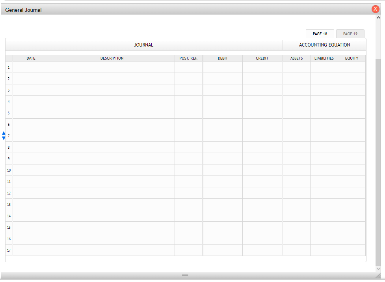The width and height of the screenshot is (385, 282).
Task: Click the Equity cell in row 4
Action: tap(352, 101)
